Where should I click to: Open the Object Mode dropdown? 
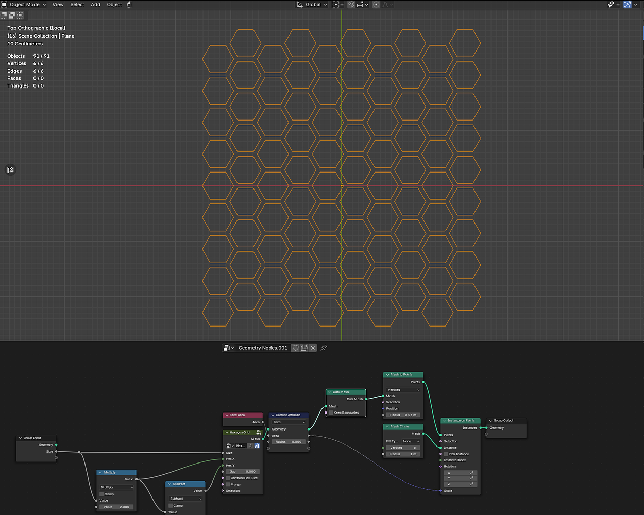(24, 4)
